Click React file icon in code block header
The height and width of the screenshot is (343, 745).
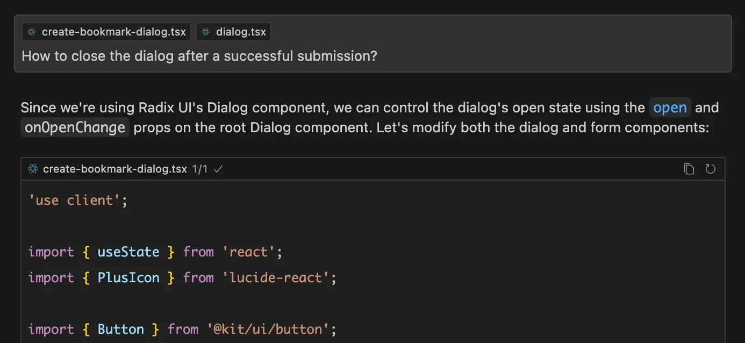pyautogui.click(x=33, y=169)
